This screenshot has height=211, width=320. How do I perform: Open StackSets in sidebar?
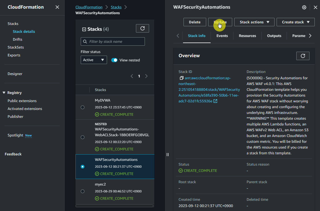point(16,47)
